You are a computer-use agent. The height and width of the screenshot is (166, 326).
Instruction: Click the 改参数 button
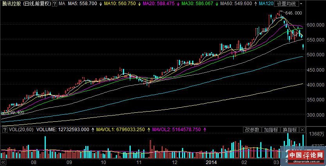(252, 130)
